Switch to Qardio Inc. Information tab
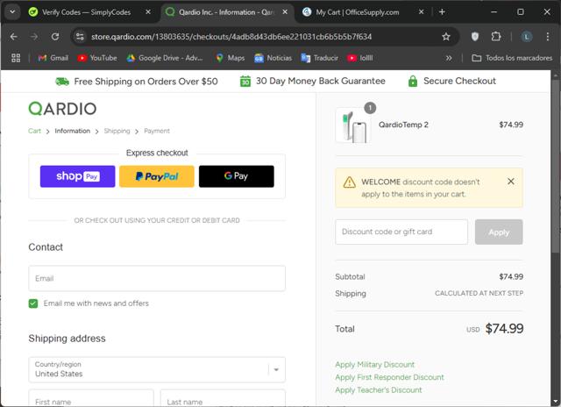Image resolution: width=561 pixels, height=407 pixels. tap(226, 12)
